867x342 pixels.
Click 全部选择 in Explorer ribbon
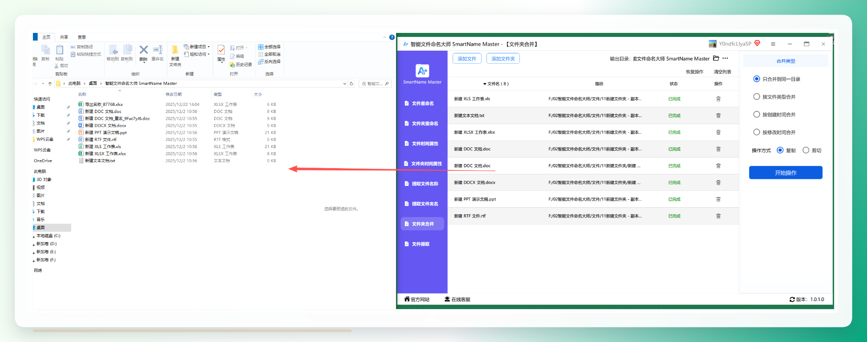tap(269, 47)
